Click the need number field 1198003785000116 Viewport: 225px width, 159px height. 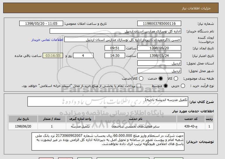click(x=159, y=24)
